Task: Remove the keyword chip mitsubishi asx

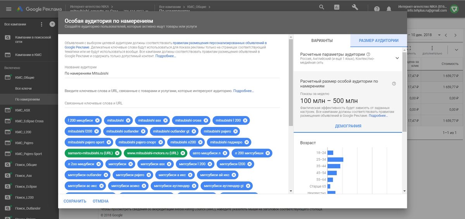Action: (165, 120)
